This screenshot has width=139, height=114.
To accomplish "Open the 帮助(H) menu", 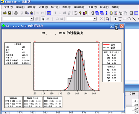I will point(116,7).
